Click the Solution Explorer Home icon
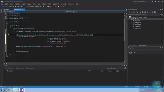164x92 pixels. click(x=134, y=12)
